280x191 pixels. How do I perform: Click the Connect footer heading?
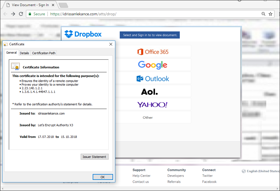(x=209, y=170)
